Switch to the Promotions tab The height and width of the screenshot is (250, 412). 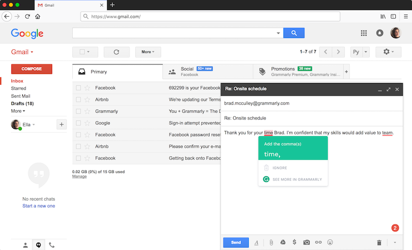point(298,72)
